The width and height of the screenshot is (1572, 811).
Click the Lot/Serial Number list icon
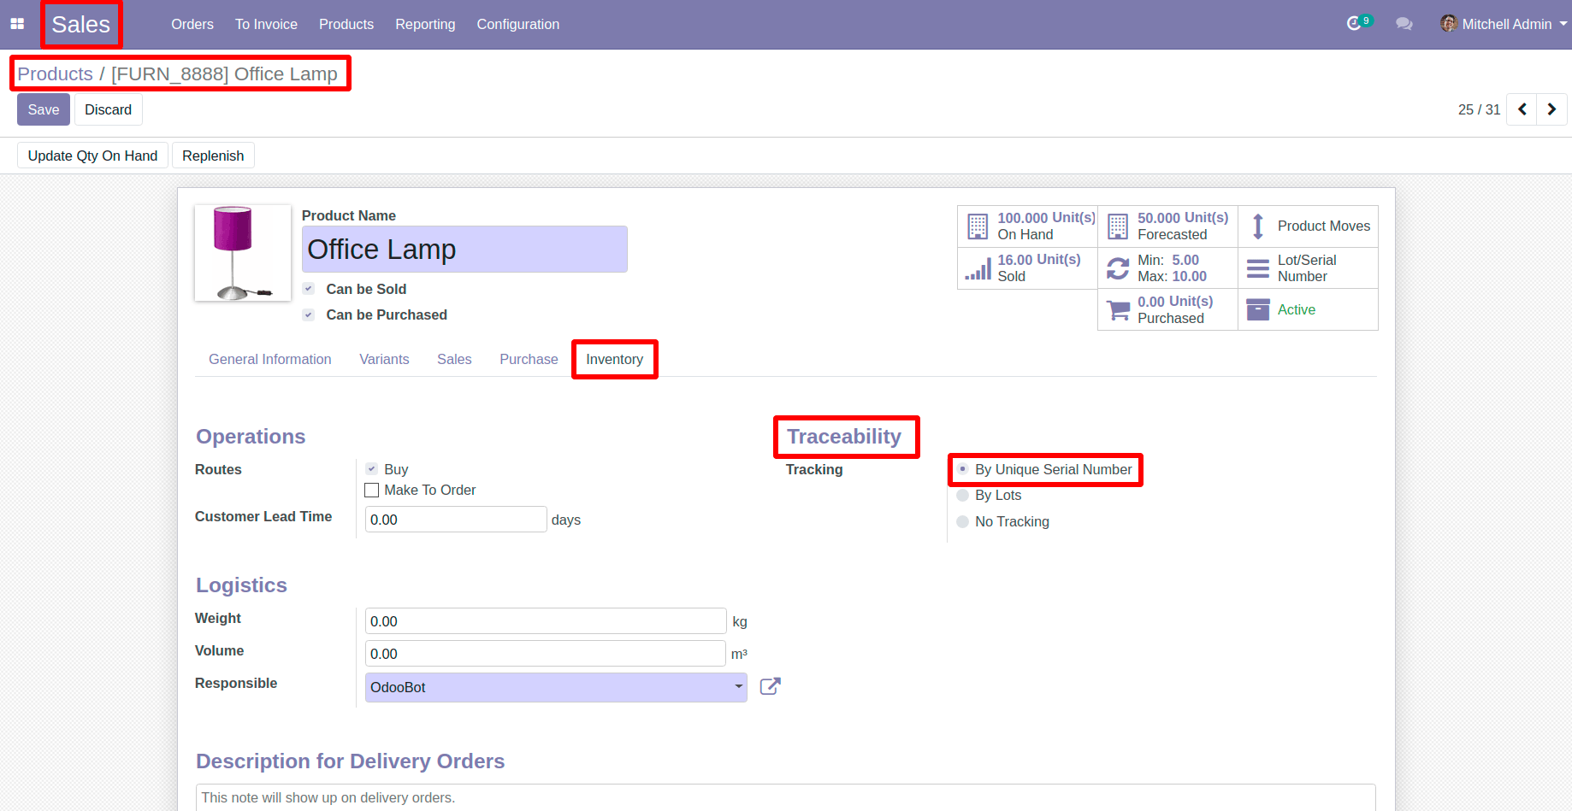pyautogui.click(x=1258, y=268)
